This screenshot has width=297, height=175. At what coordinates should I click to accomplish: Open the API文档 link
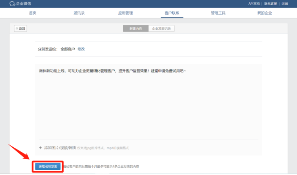click(x=254, y=4)
